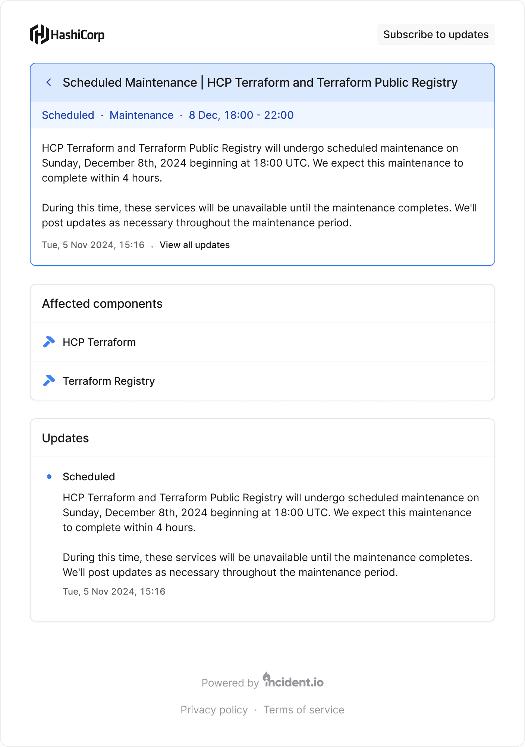Click the Tue, 5 Nov 2024 timestamp in Updates

tap(114, 591)
